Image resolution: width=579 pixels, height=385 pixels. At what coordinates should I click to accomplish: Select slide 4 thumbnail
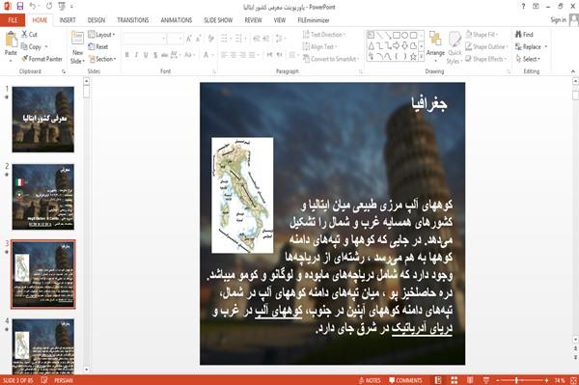(43, 347)
